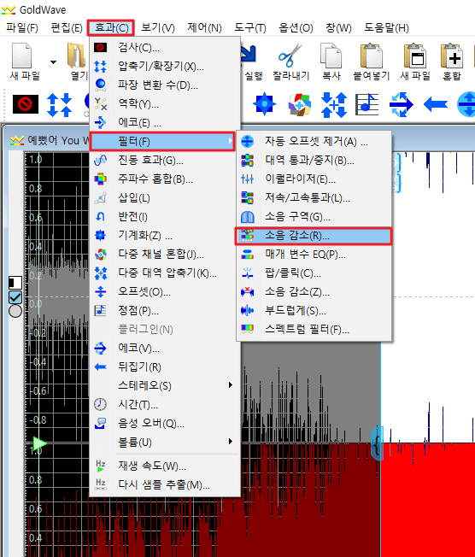Select 매개 변수 EQ(P)... filter
The width and height of the screenshot is (475, 557).
pos(314,255)
